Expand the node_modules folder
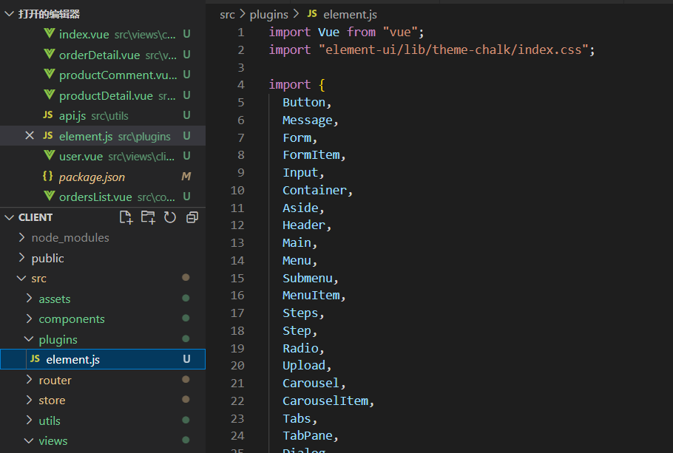The height and width of the screenshot is (453, 673). coord(22,237)
